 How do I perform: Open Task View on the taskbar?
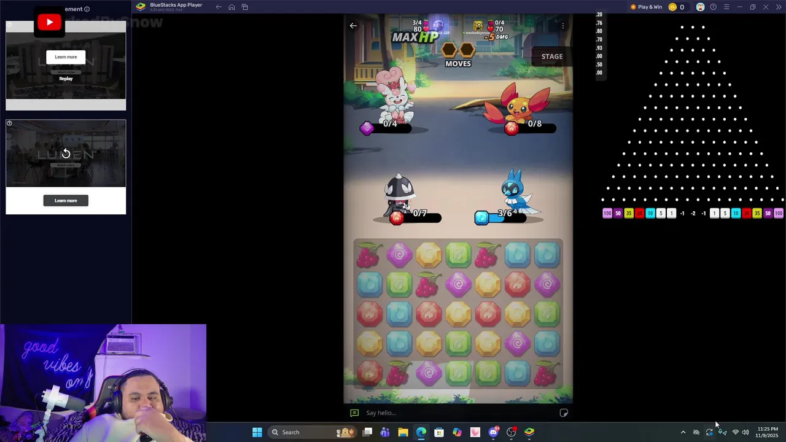point(367,432)
